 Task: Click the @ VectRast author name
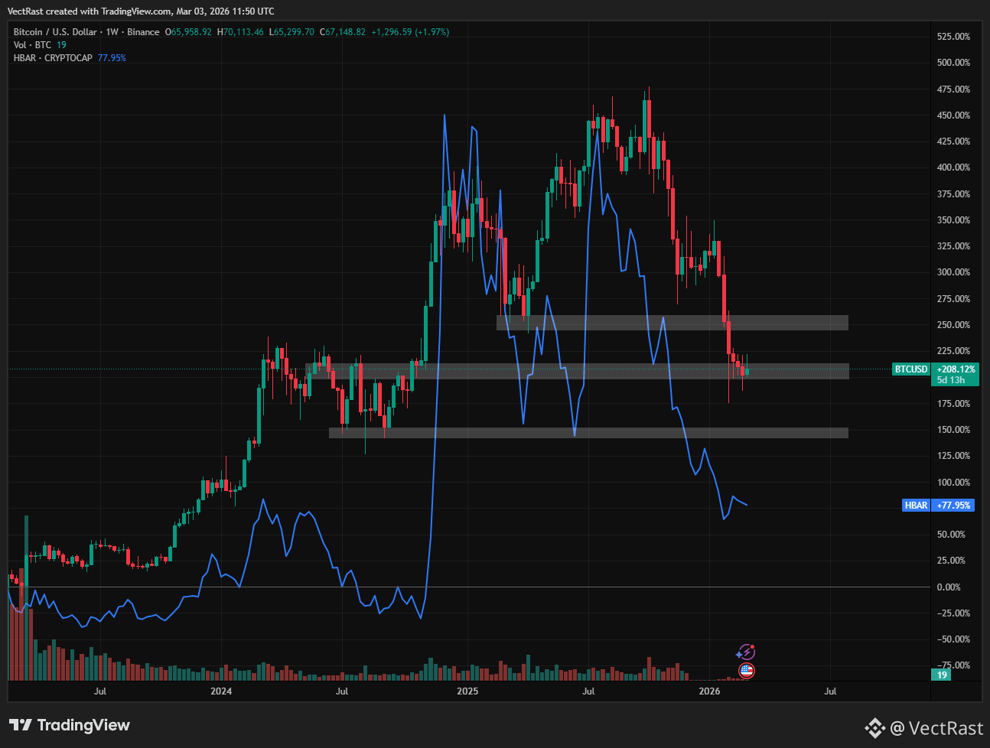(x=937, y=727)
